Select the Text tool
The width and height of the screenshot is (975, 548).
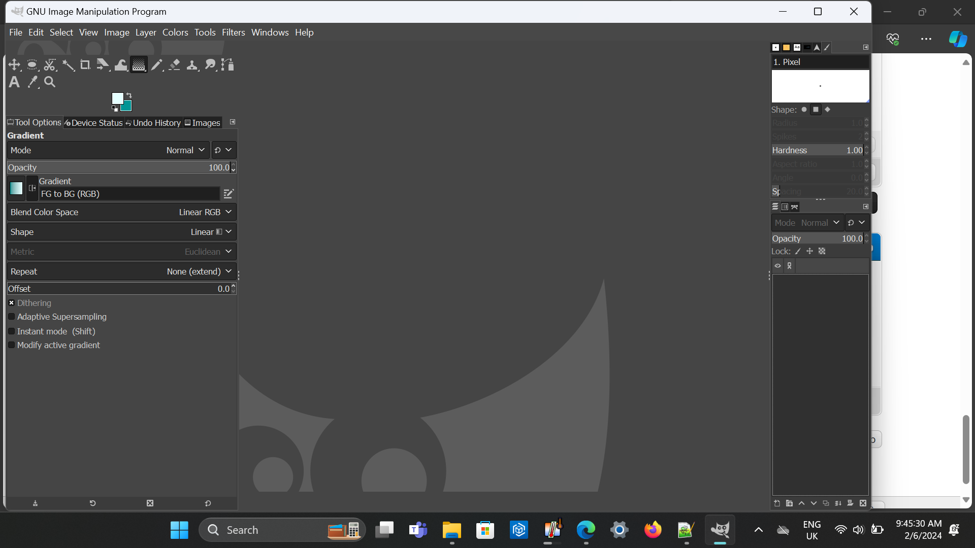[14, 82]
